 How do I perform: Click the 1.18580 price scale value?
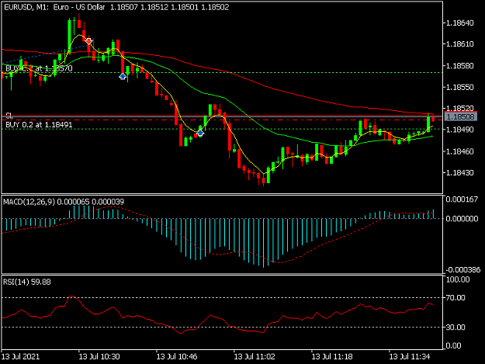[x=460, y=66]
